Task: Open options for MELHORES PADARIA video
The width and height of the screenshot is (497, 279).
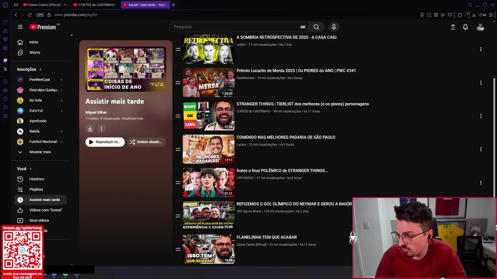Action: 481,149
